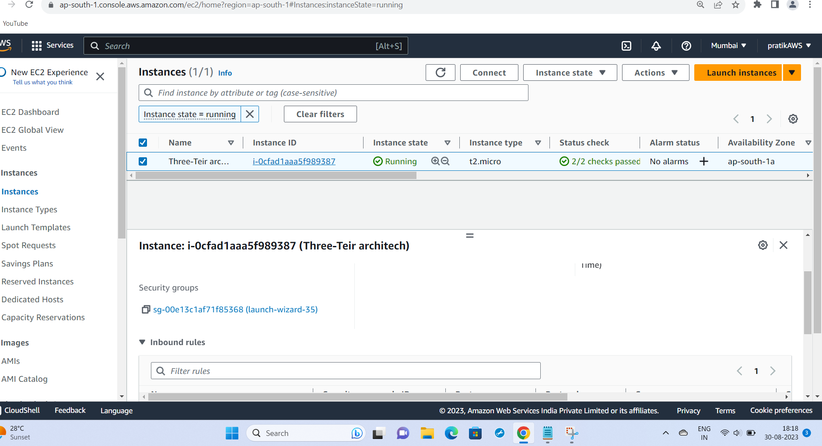Uncheck the select-all checkbox in table header
The width and height of the screenshot is (822, 446).
click(143, 142)
